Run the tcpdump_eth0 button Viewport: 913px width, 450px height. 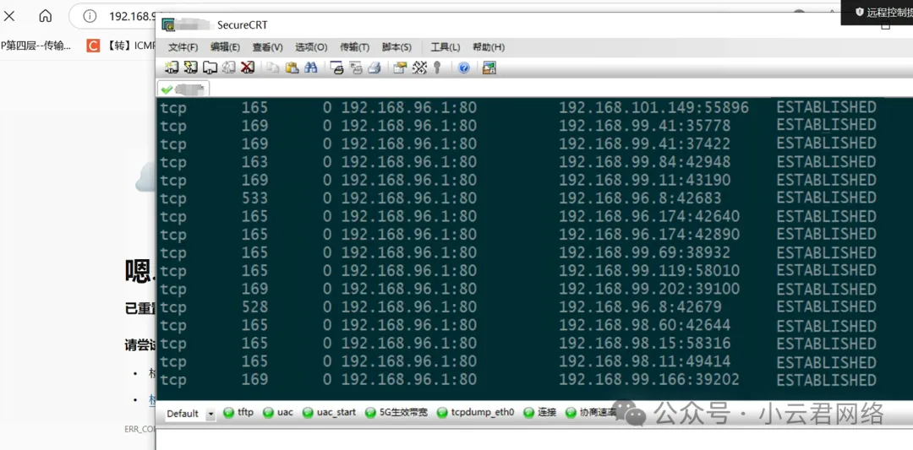point(482,413)
